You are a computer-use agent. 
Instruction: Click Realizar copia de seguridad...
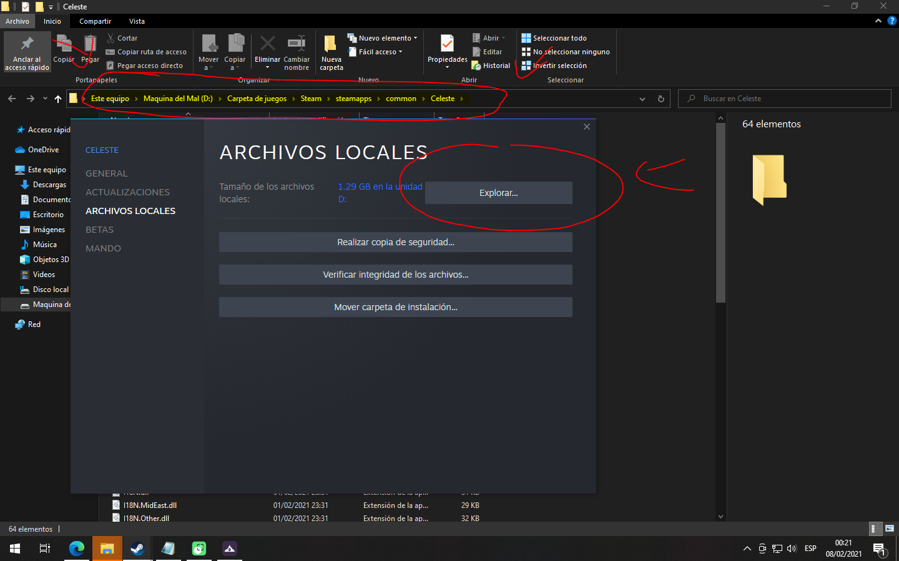(395, 242)
